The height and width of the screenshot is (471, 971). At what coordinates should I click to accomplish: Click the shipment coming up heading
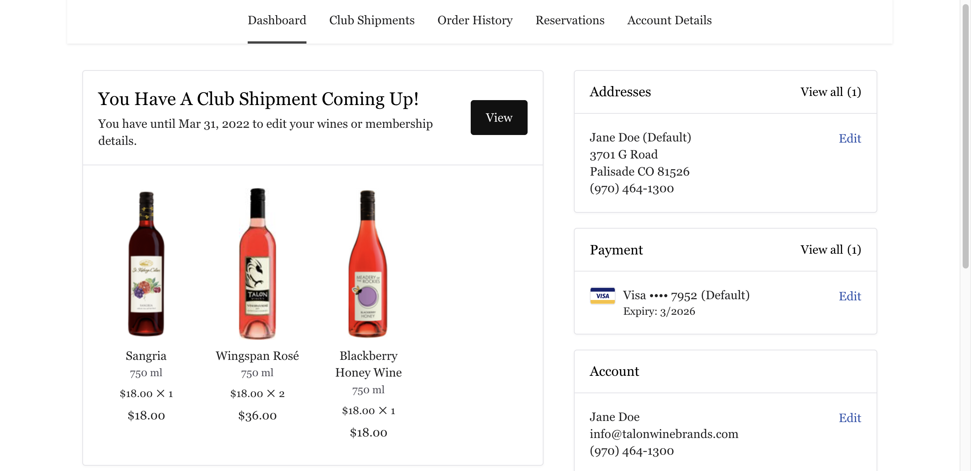[x=258, y=99]
